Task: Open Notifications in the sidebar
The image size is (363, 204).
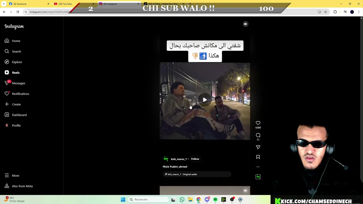Action: pyautogui.click(x=17, y=94)
